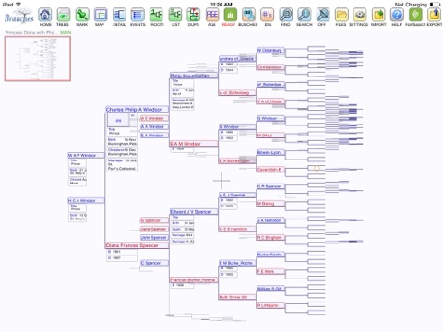Image resolution: width=443 pixels, height=332 pixels.
Task: Tap Charles's Marriage St Paul's Cathedral event
Action: coord(122,165)
